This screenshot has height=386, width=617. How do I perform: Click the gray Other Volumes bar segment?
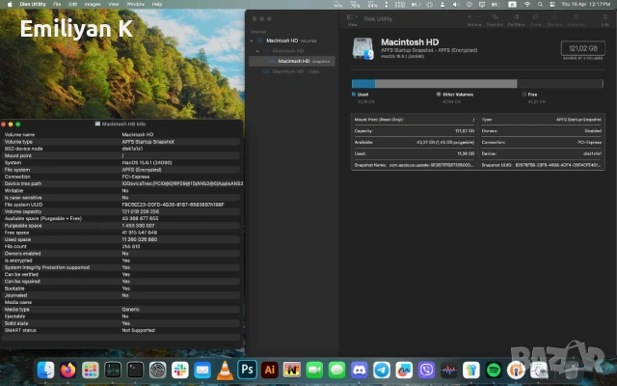(445, 84)
